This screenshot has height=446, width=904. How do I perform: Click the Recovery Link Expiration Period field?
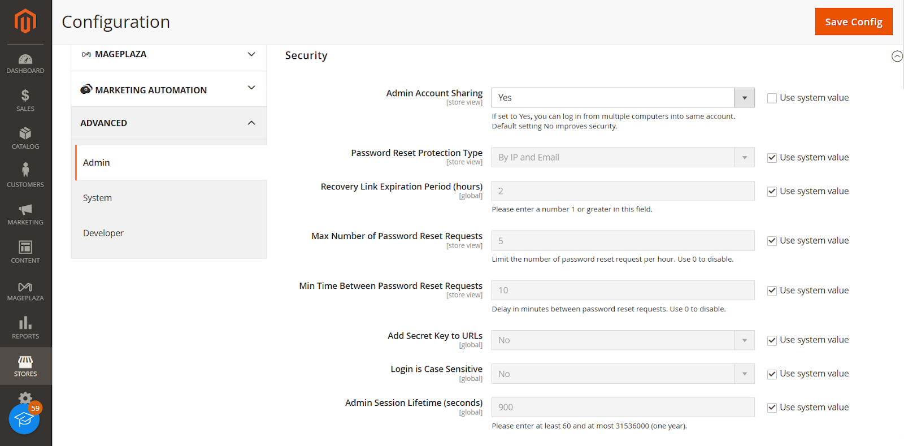(x=623, y=191)
